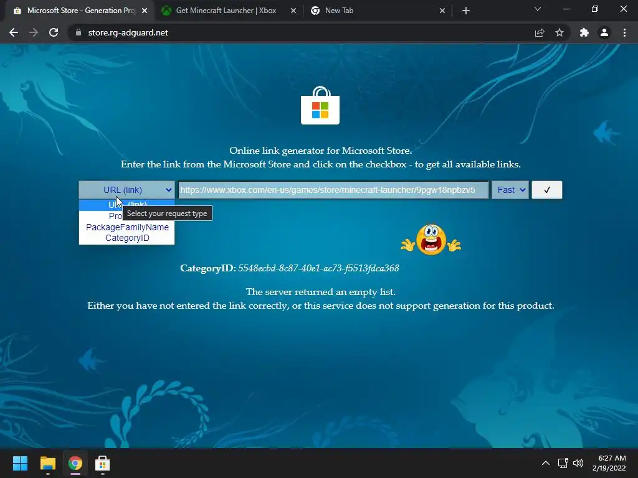Switch to the Get Minecraft Launcher Xbox tab
Viewport: 638px width, 478px height.
click(226, 11)
